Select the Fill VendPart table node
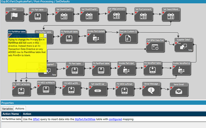Image resolution: width=206 pixels, height=128 pixels. coord(153,68)
